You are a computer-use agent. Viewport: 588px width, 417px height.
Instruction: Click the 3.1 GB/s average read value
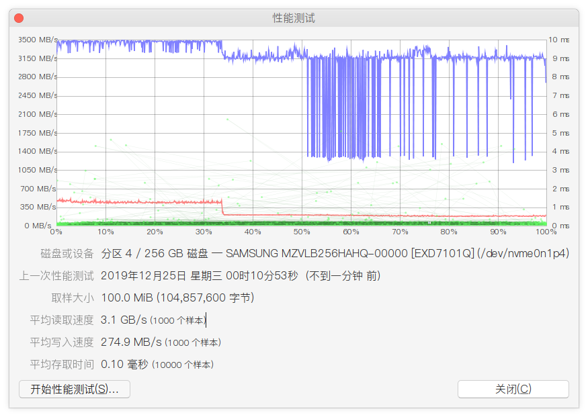pos(124,320)
